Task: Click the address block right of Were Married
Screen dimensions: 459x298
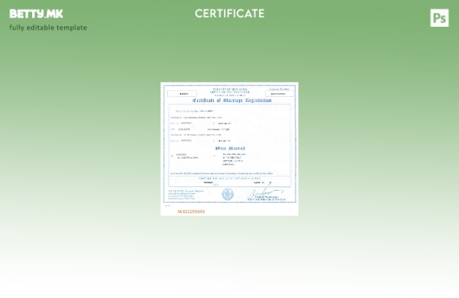Action: click(x=234, y=159)
